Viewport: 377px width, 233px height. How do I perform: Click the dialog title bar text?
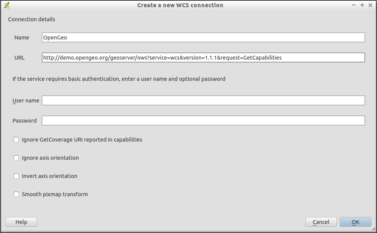180,5
